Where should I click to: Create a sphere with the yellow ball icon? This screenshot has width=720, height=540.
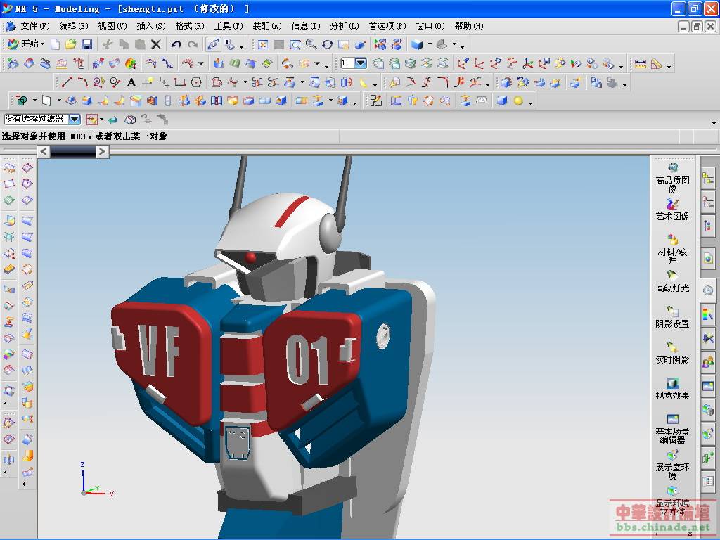pyautogui.click(x=518, y=101)
